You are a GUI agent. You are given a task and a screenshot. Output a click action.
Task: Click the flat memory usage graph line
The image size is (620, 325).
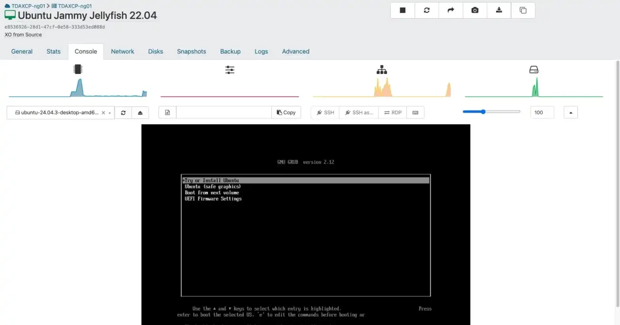point(230,96)
